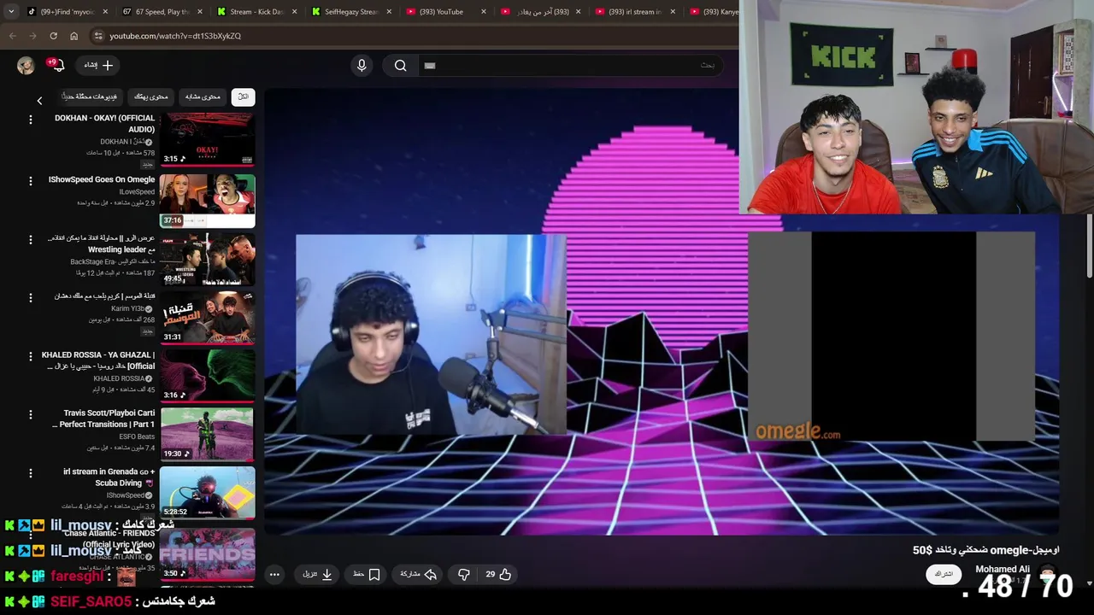Open the Karim Yt3b 31:31 video thumbnail
The image size is (1094, 615).
tap(207, 317)
